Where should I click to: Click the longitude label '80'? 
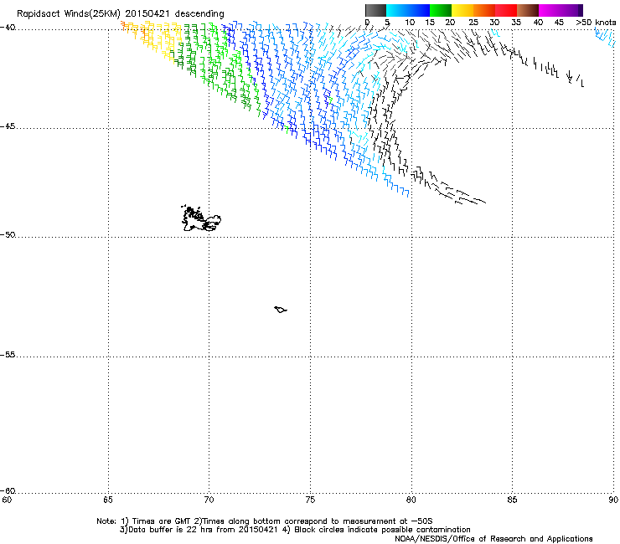click(x=411, y=500)
